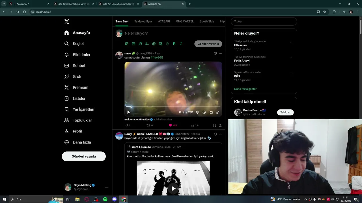Click the Gönderi yayınla button in the composer
This screenshot has height=203, width=362.
(208, 44)
